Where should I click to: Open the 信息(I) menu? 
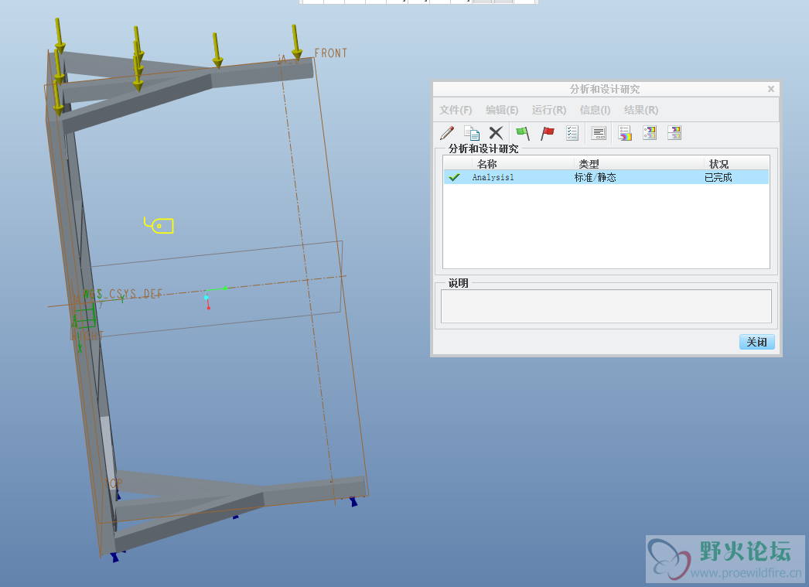coord(595,110)
